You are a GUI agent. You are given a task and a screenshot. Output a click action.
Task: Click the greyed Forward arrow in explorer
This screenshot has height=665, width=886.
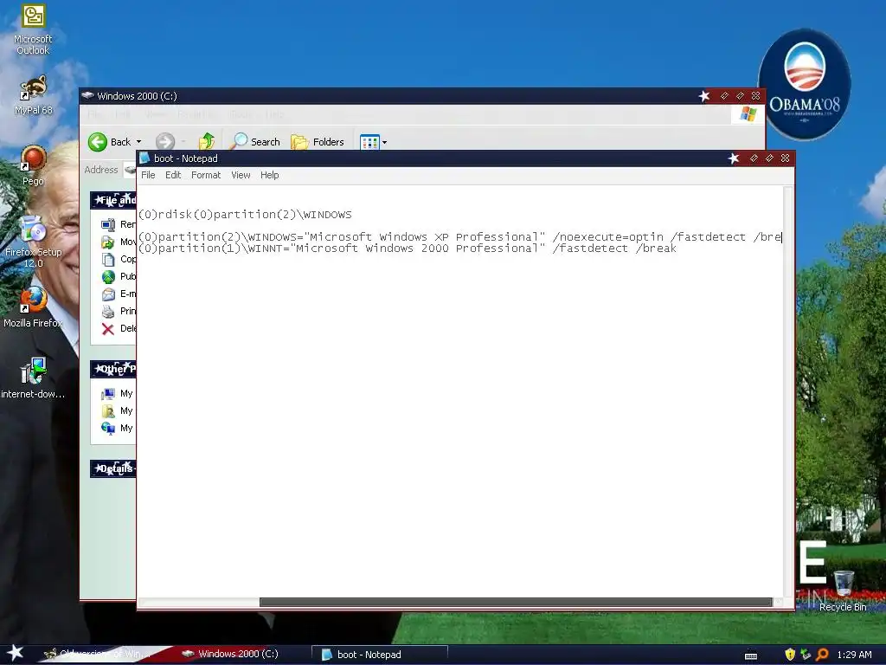(x=165, y=142)
